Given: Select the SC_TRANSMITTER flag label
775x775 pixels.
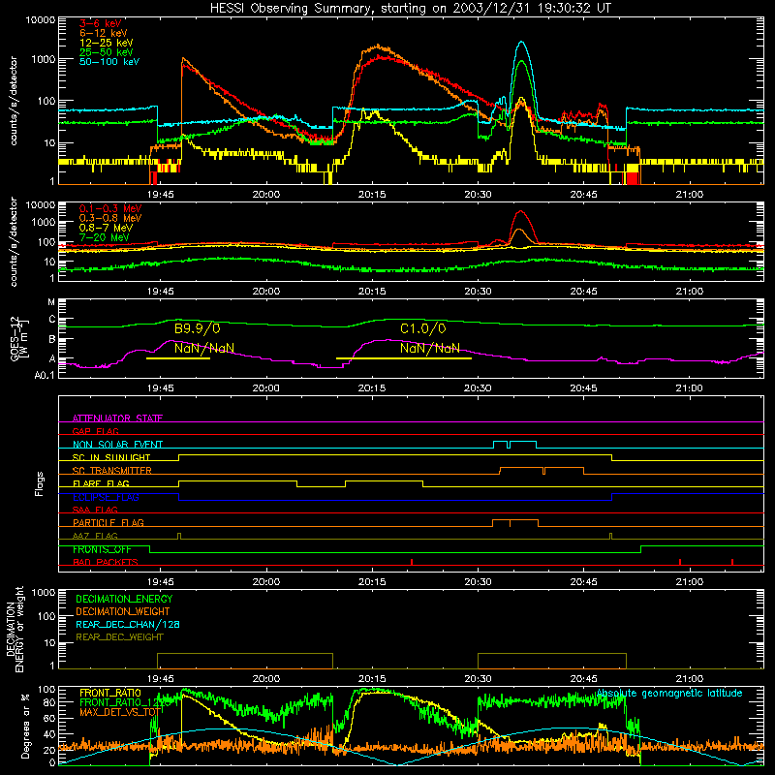Looking at the screenshot, I should tap(112, 470).
